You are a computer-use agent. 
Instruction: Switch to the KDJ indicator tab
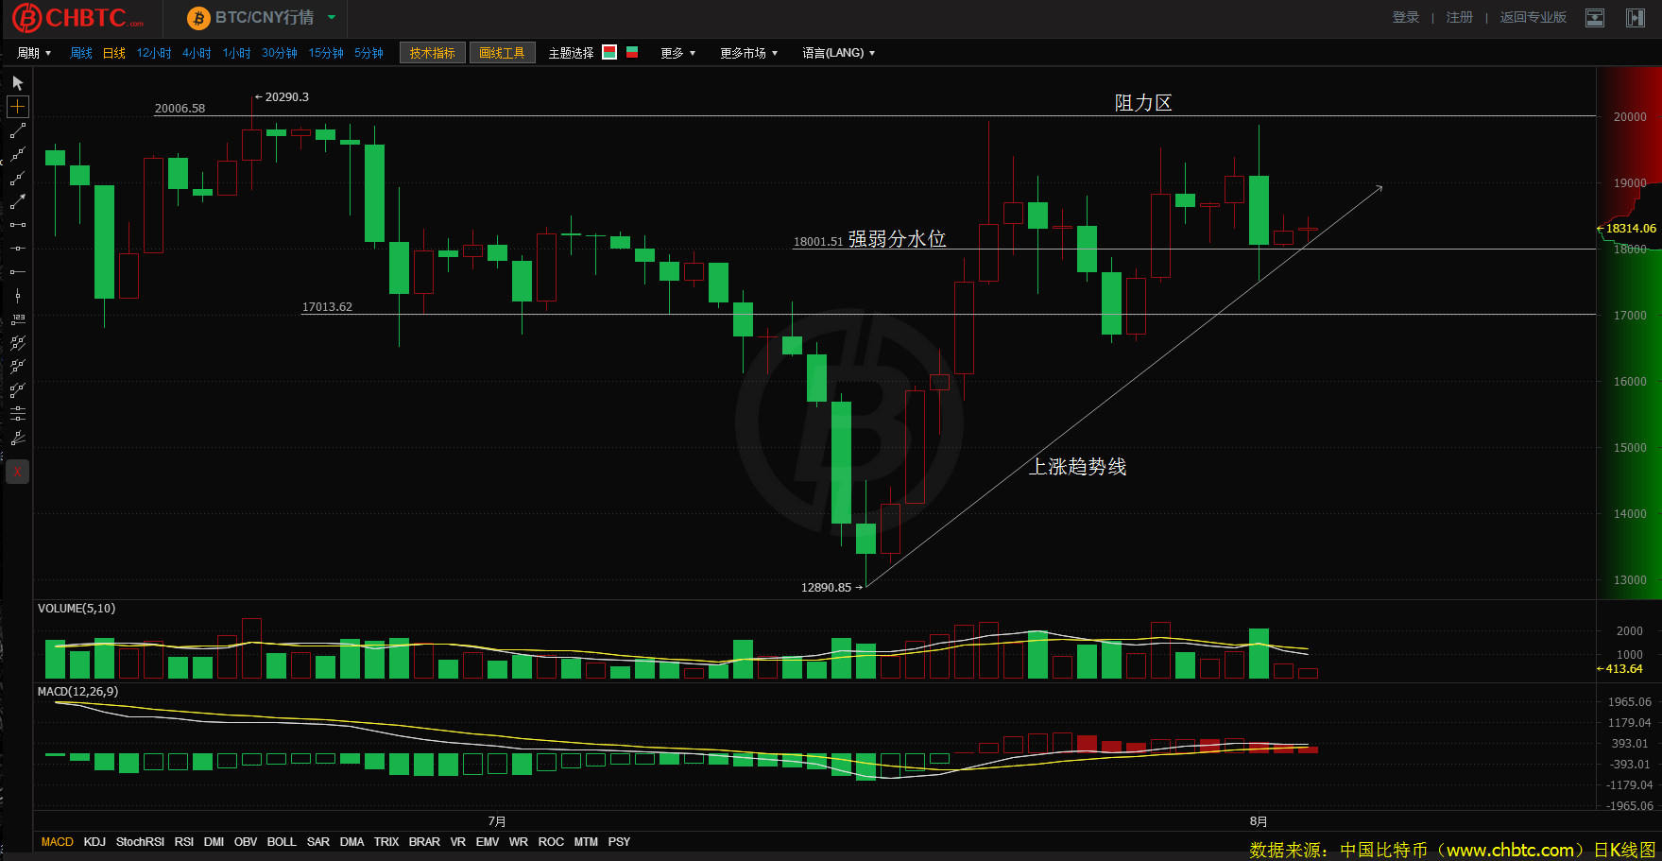coord(94,842)
